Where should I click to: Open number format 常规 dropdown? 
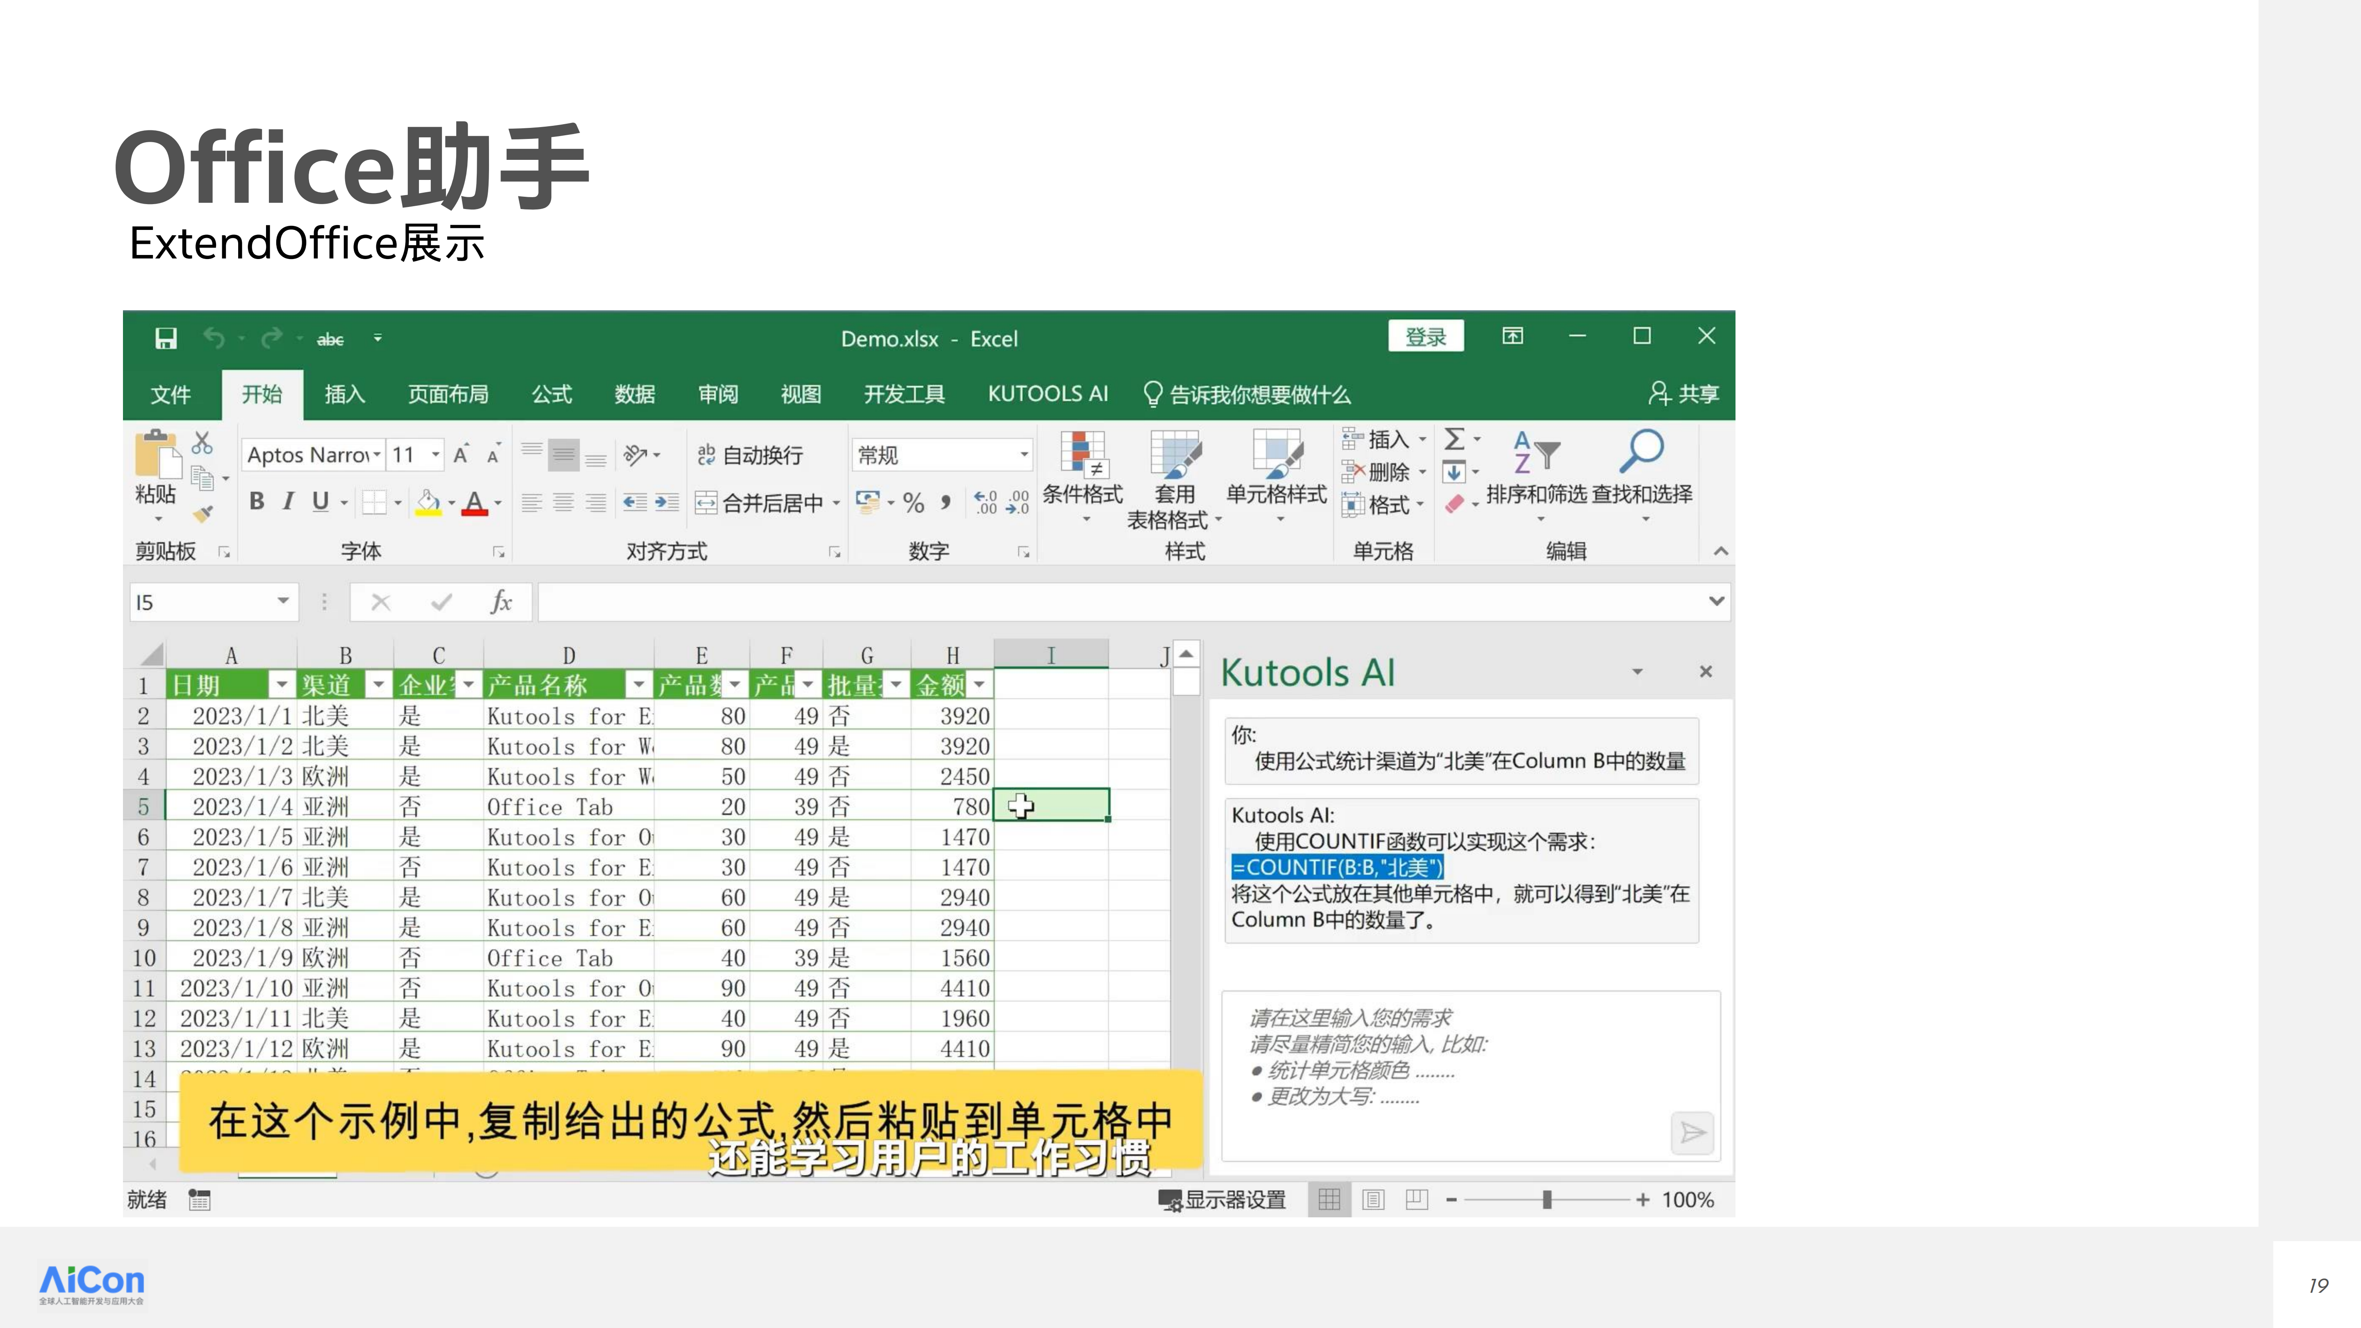coord(1024,455)
